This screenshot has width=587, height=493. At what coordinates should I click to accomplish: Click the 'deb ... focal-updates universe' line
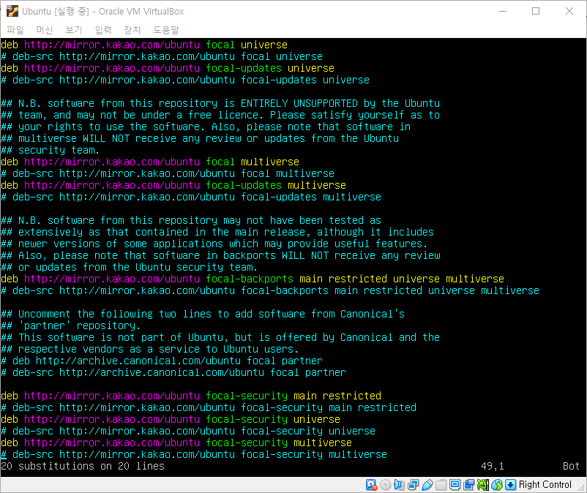(x=168, y=68)
